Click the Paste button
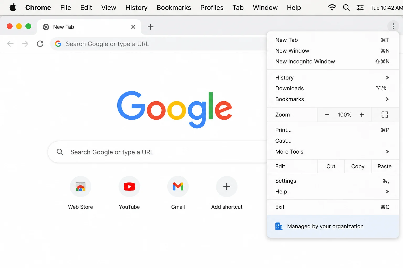Screen dimensions: 403x268 385,166
